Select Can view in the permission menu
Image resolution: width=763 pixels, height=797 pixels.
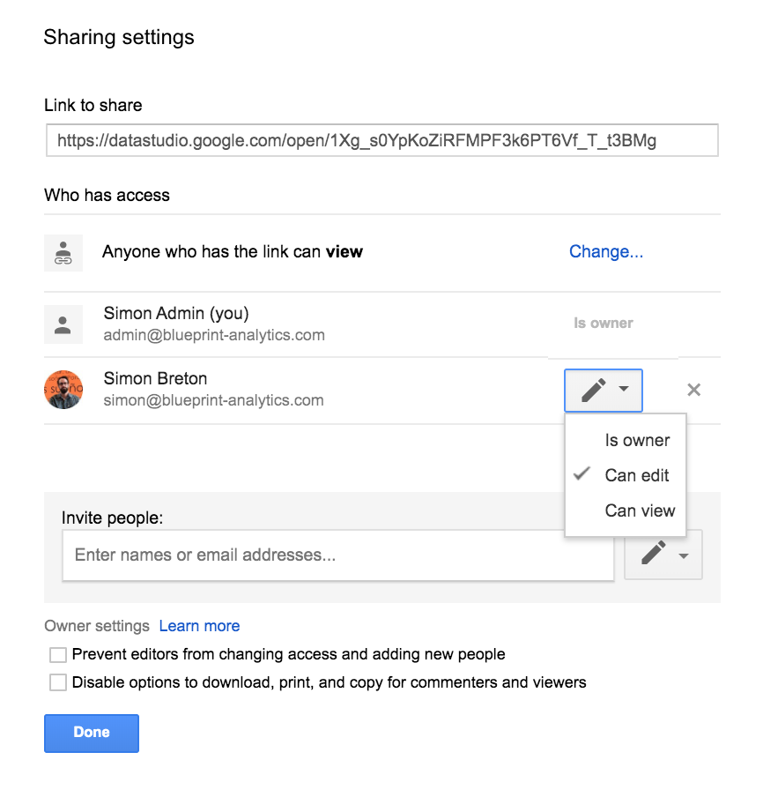coord(640,510)
